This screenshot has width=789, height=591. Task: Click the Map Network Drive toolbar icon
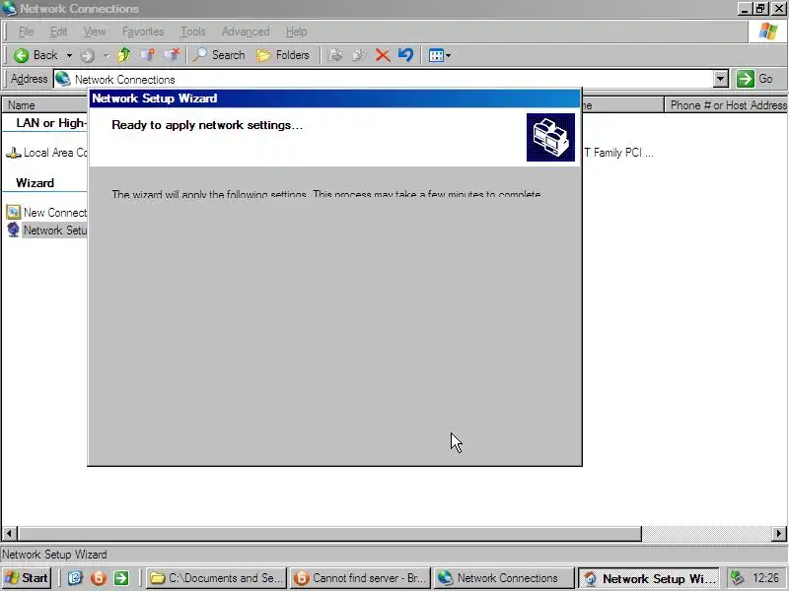(148, 55)
